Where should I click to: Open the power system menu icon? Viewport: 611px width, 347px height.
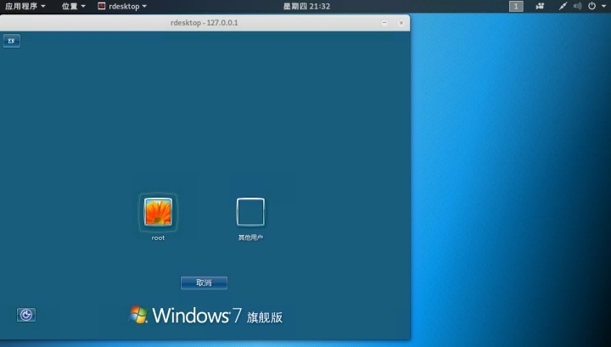[x=591, y=6]
